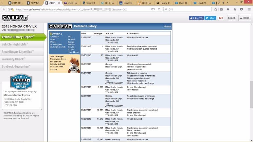The height and width of the screenshot is (142, 253).
Task: Click the dealer phone 770-532-4355
Action: point(11,105)
